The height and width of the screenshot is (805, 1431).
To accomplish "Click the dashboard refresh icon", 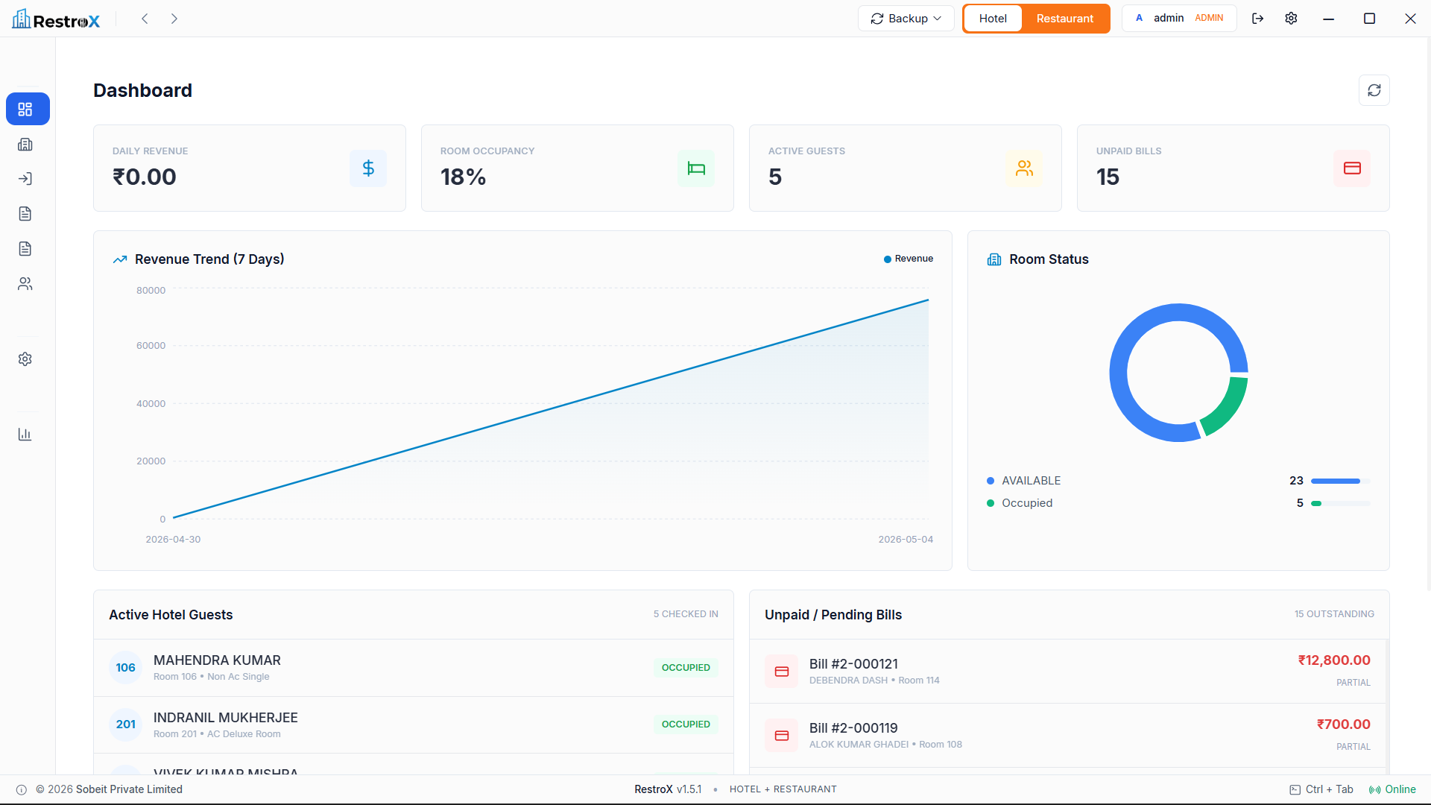I will [x=1374, y=90].
